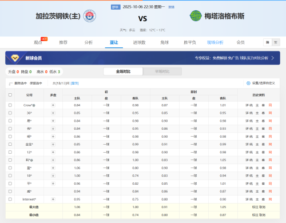Image resolution: width=286 pixels, height=223 pixels.
Task: Select the 半场对比 toggle
Action: click(162, 71)
